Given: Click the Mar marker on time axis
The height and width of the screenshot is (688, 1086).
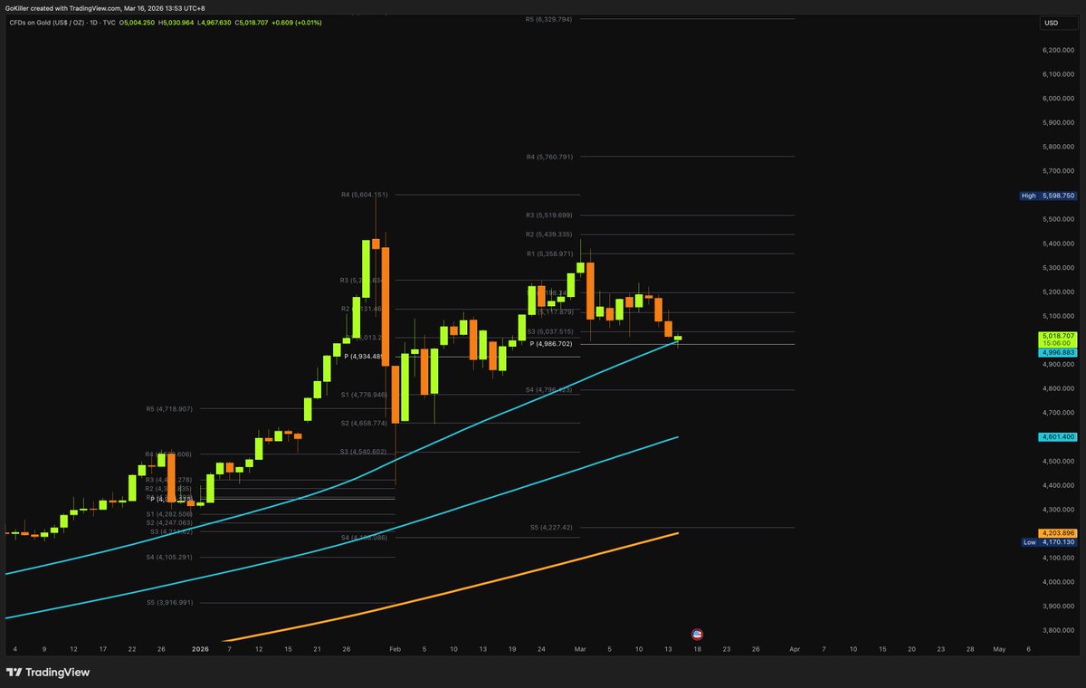Looking at the screenshot, I should pos(580,649).
